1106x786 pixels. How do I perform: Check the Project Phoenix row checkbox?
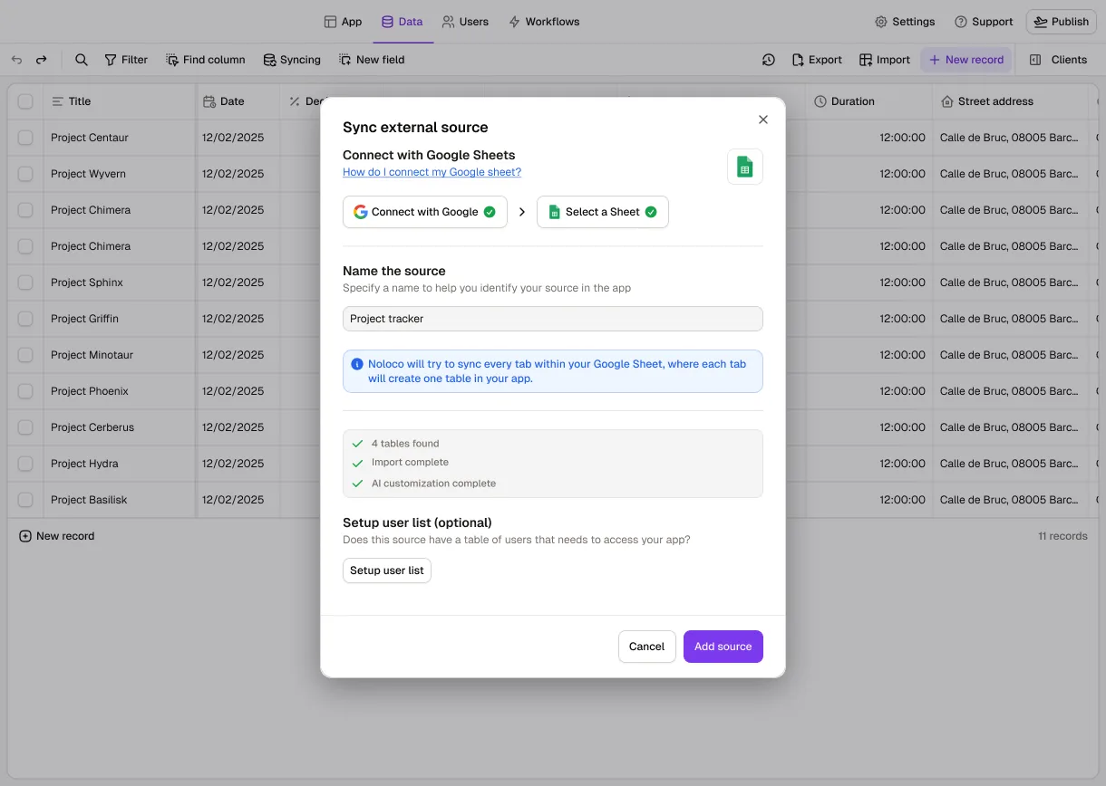coord(25,391)
